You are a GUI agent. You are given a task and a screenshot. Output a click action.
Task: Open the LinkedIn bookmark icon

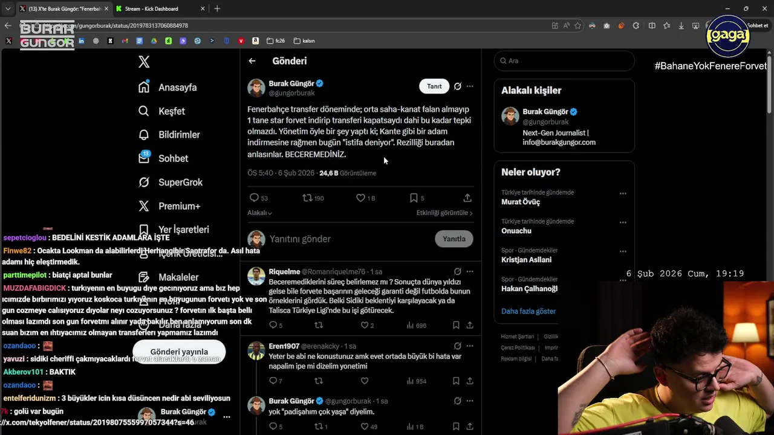point(81,41)
